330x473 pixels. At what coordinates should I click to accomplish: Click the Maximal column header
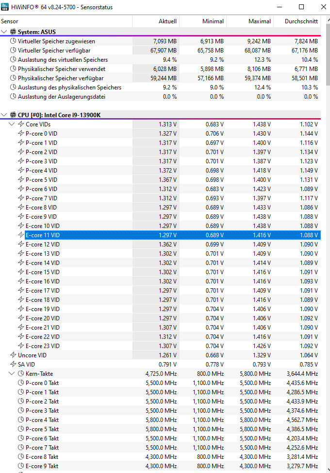[x=250, y=21]
